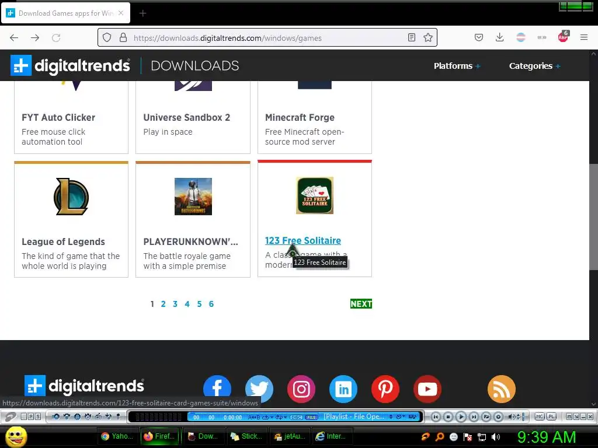Click the Adblock Plus extension icon
Viewport: 598px width, 448px height.
coord(563,37)
